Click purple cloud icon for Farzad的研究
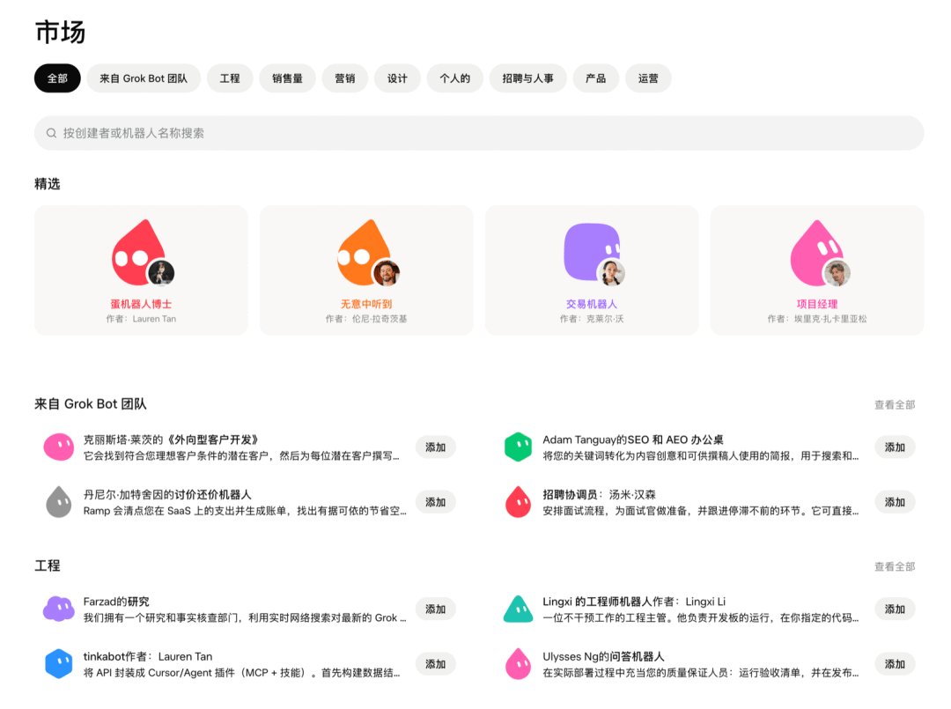The image size is (951, 709). click(59, 609)
